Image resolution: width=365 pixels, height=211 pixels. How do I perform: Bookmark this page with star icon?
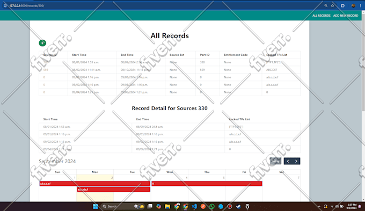[332, 5]
